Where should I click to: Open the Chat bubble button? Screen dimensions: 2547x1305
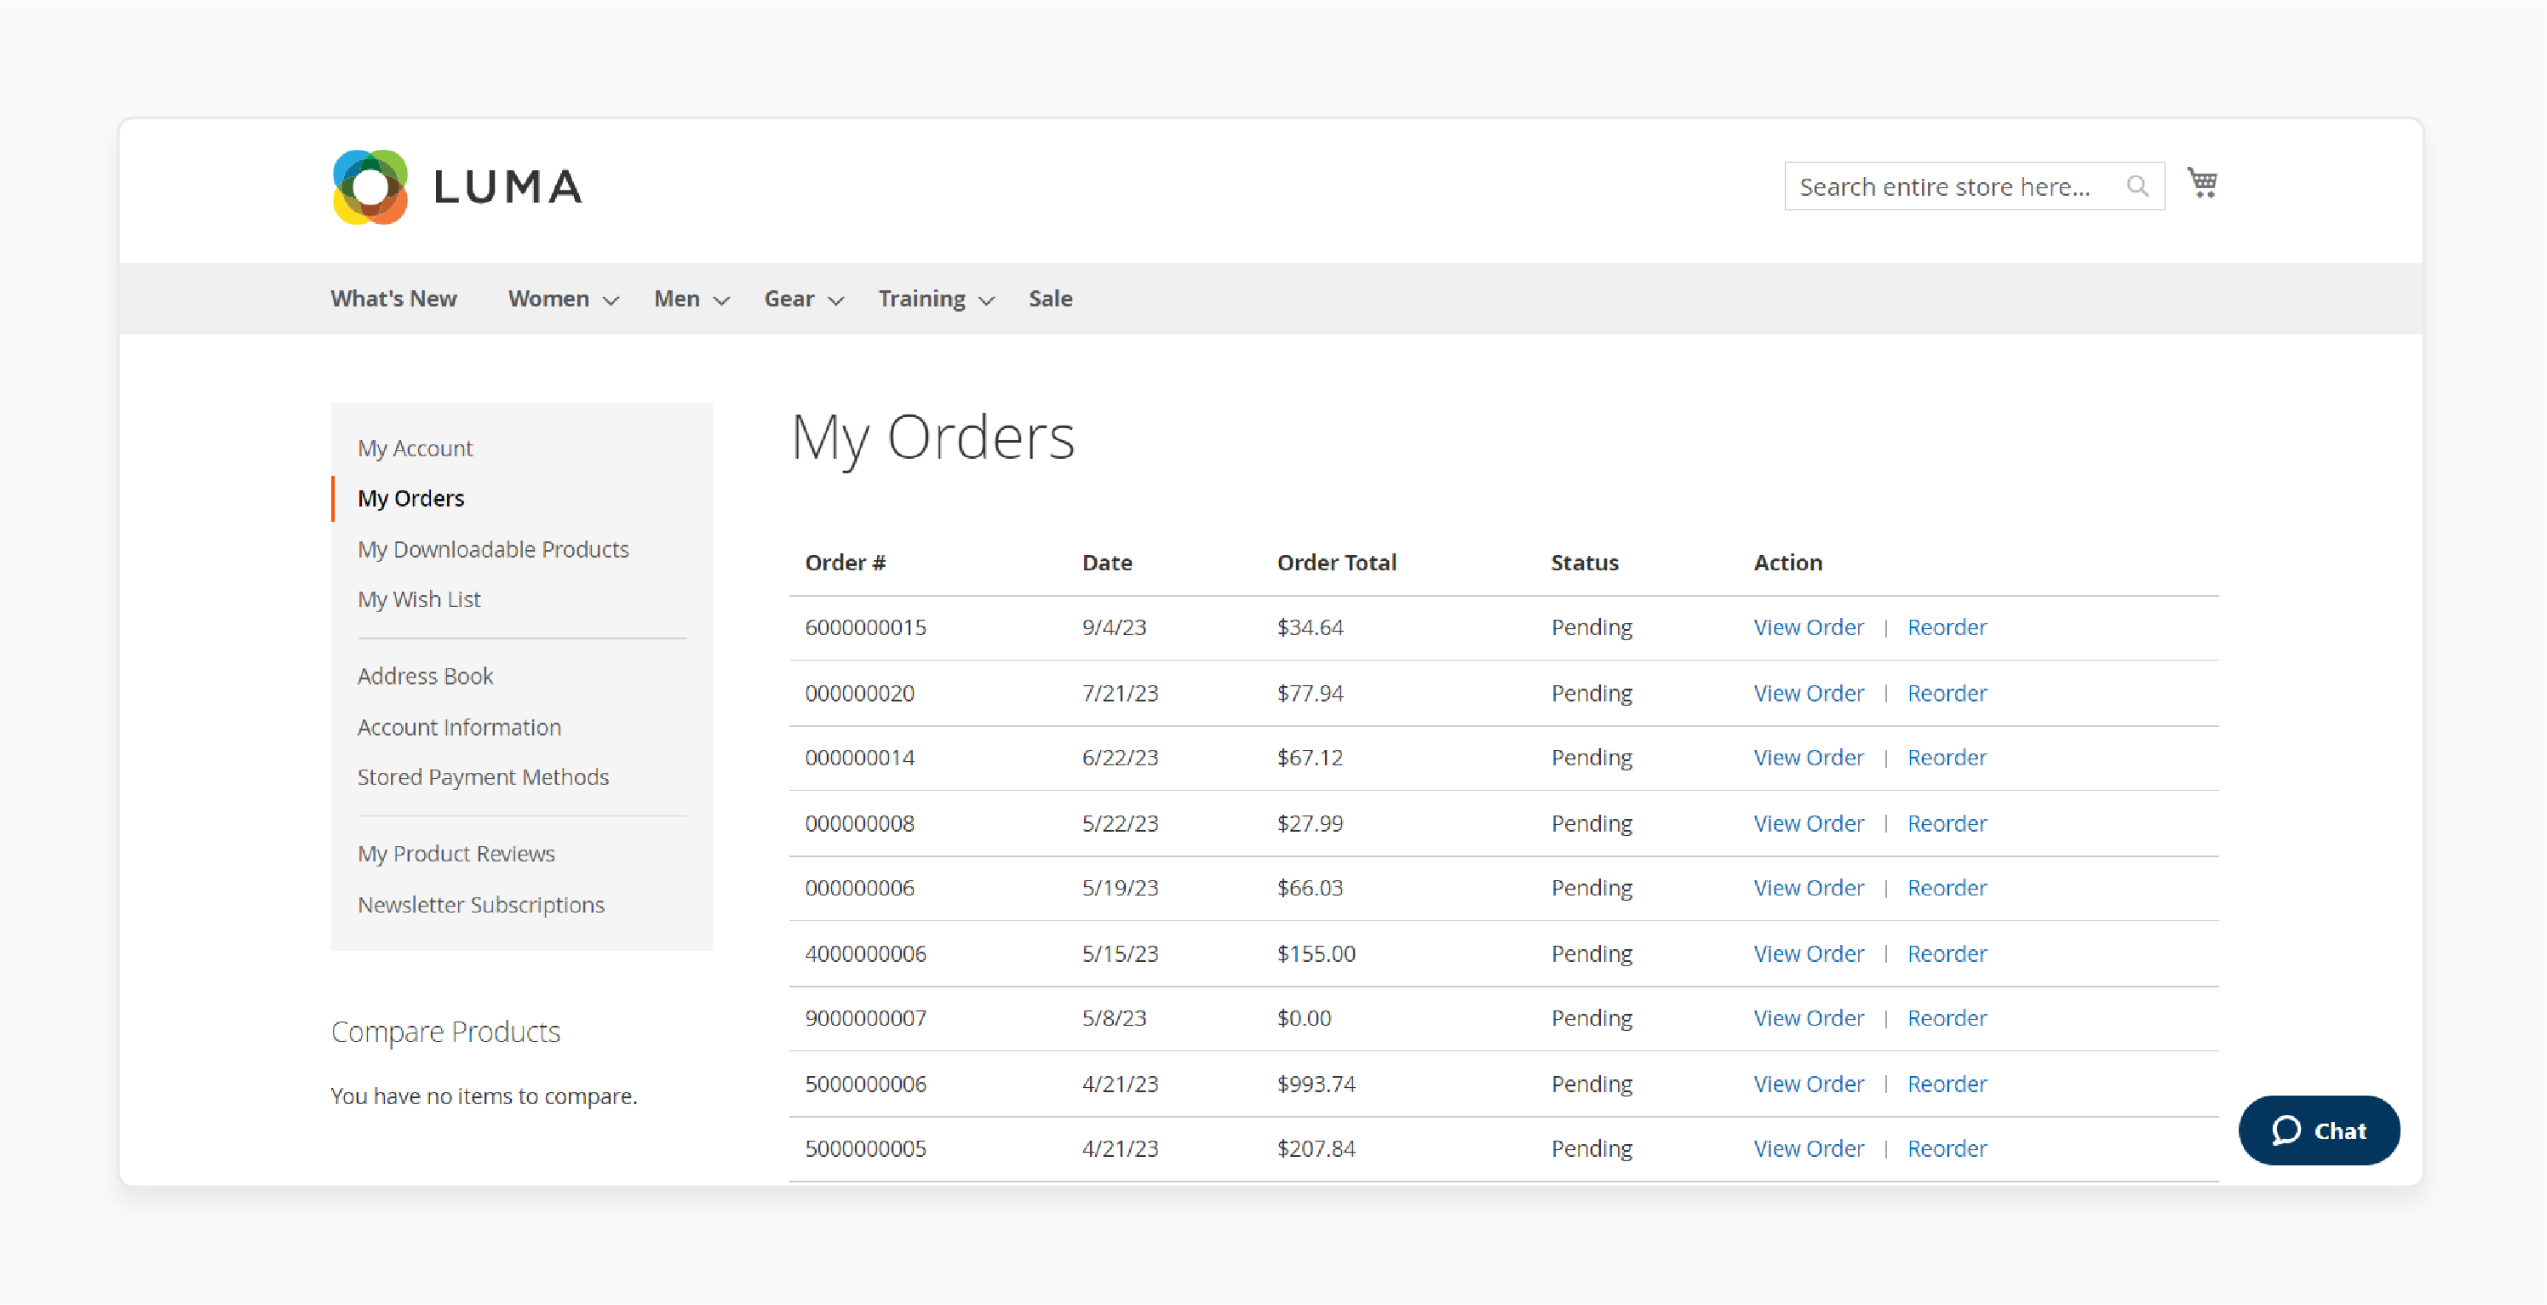[x=2319, y=1130]
